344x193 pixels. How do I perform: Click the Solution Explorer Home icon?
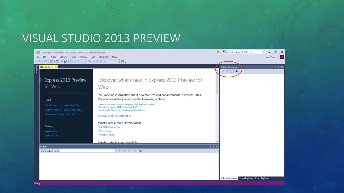pyautogui.click(x=231, y=71)
